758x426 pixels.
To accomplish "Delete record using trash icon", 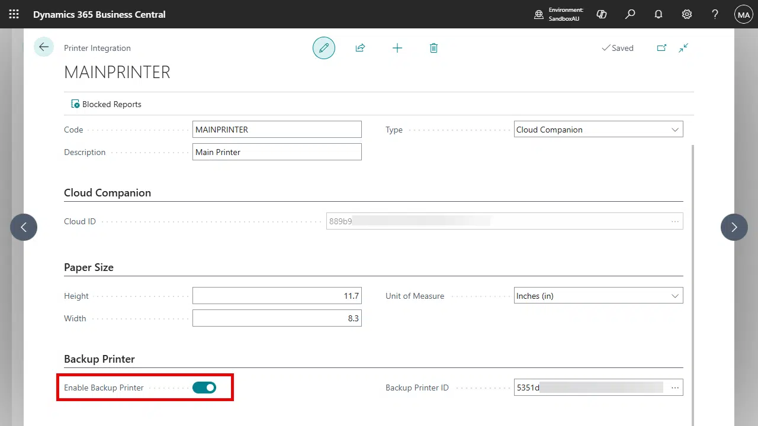I will pyautogui.click(x=433, y=48).
